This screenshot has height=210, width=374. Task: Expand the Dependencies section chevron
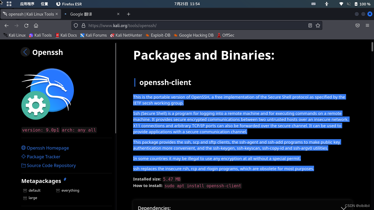tap(344, 208)
